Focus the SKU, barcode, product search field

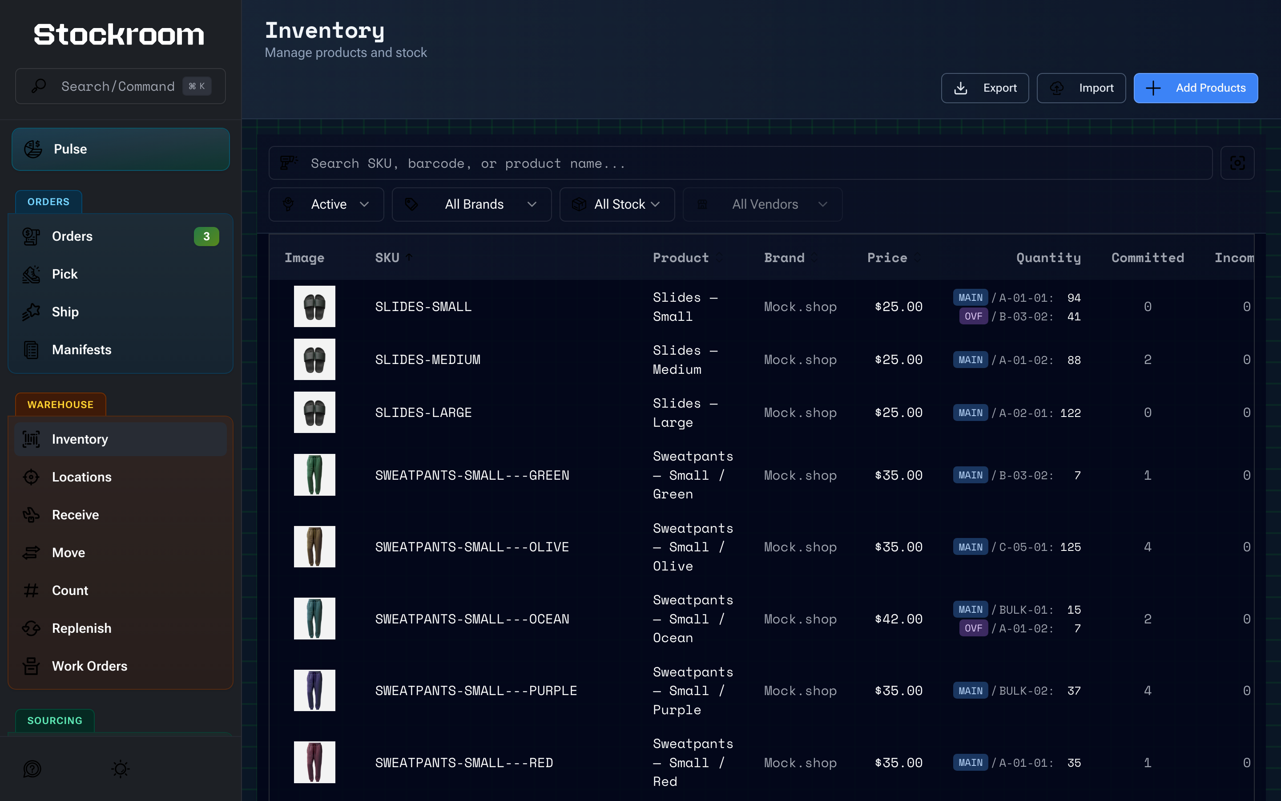click(741, 162)
